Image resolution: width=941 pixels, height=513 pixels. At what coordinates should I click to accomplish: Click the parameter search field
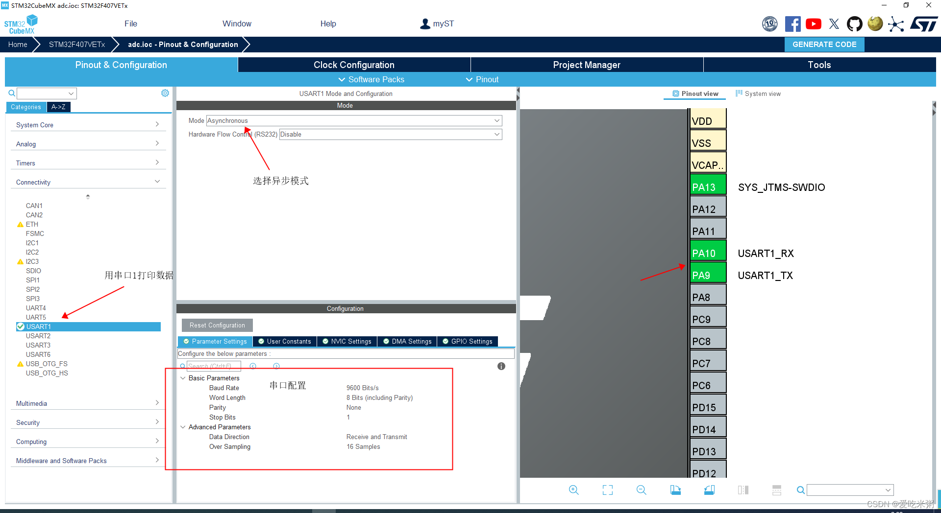click(214, 366)
